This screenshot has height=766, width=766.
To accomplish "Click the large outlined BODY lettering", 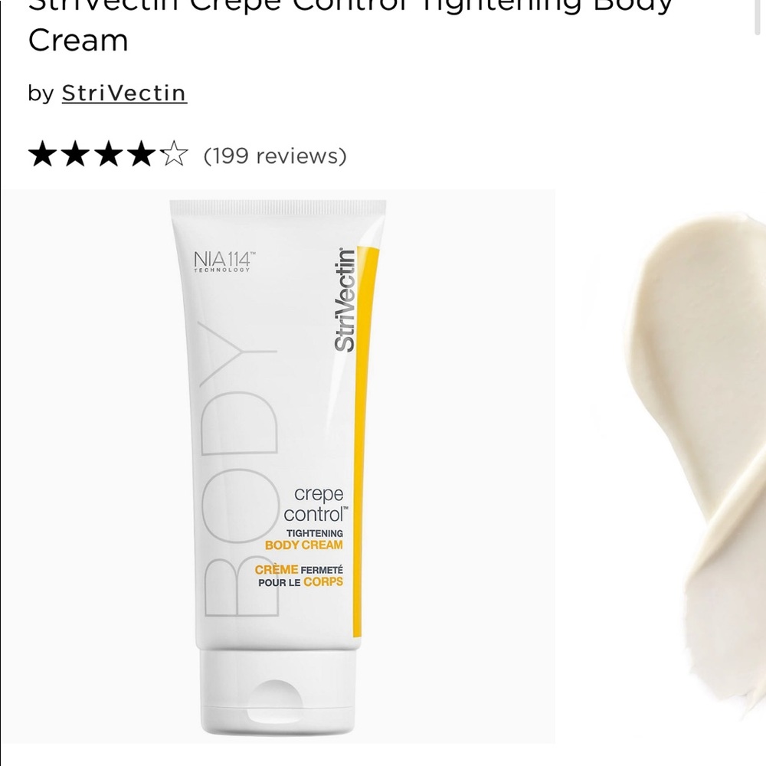I will click(x=239, y=469).
